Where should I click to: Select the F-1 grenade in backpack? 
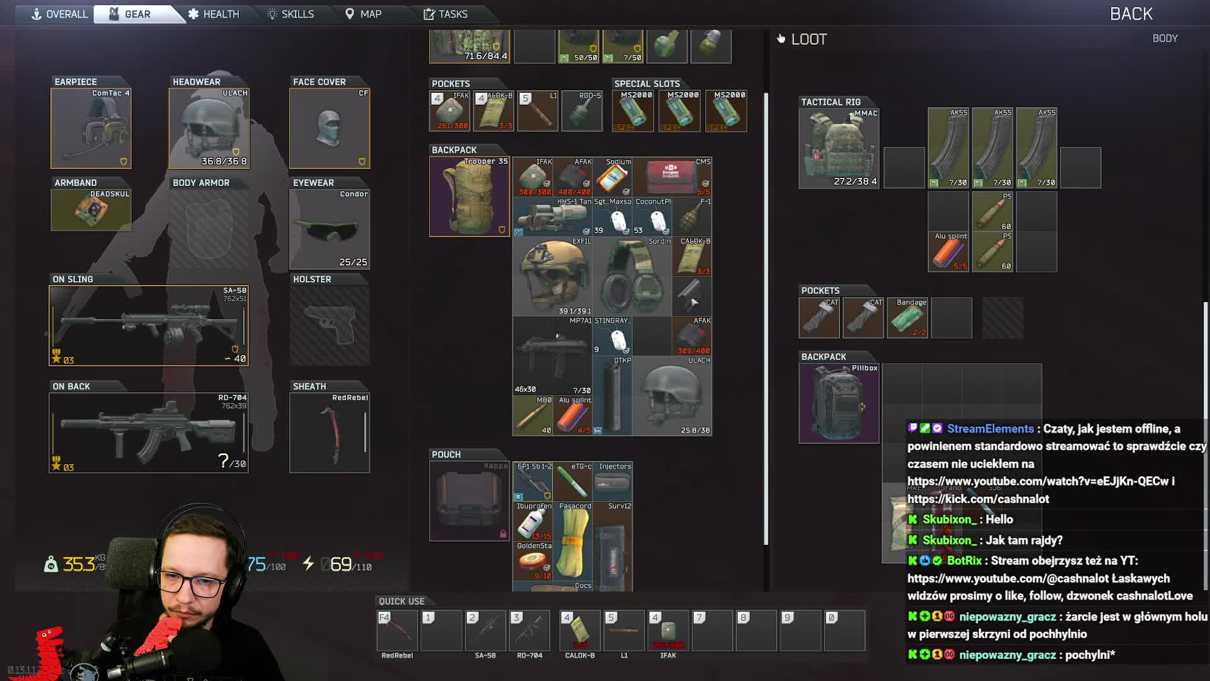point(692,216)
